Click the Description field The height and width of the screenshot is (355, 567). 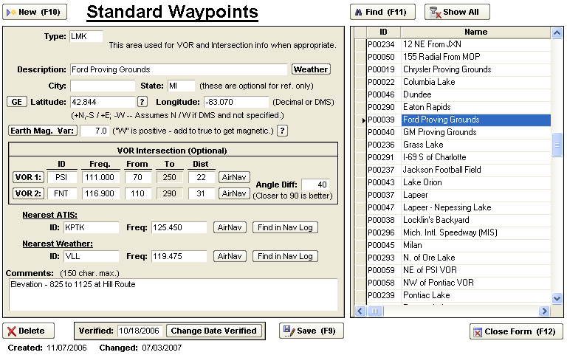click(179, 69)
